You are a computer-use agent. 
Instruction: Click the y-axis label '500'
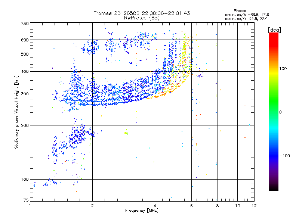[x=25, y=54]
